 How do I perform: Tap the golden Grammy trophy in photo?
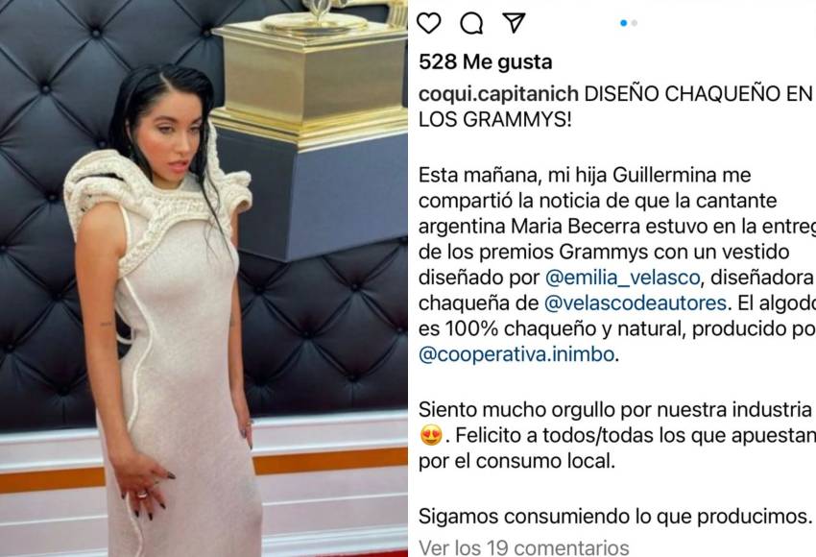tap(313, 73)
